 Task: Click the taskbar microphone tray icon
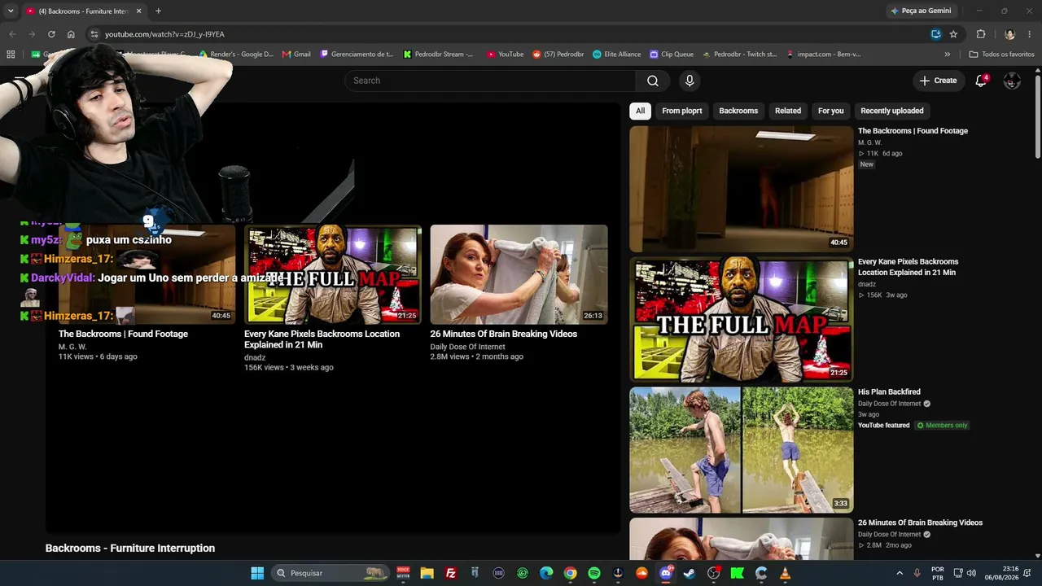(x=917, y=573)
